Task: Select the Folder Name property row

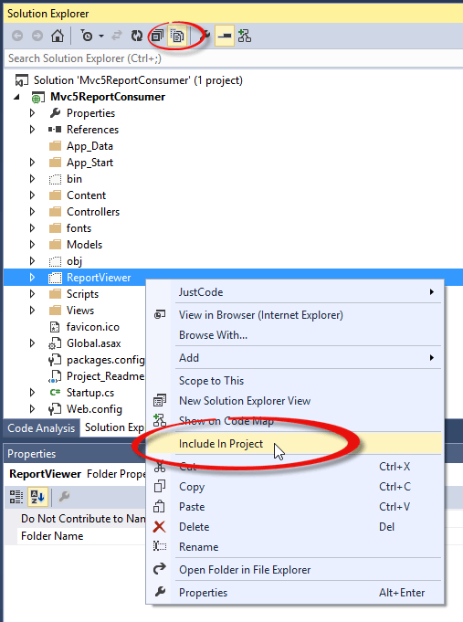Action: 81,536
